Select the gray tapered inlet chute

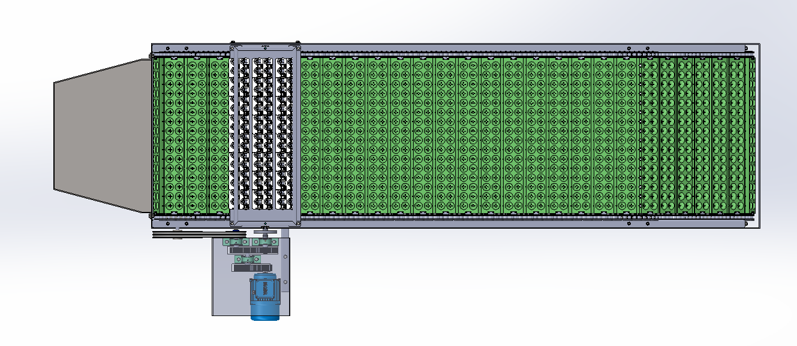pyautogui.click(x=101, y=136)
